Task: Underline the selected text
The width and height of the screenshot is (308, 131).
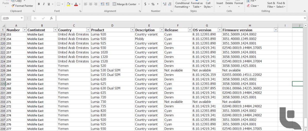Action: click(49, 4)
